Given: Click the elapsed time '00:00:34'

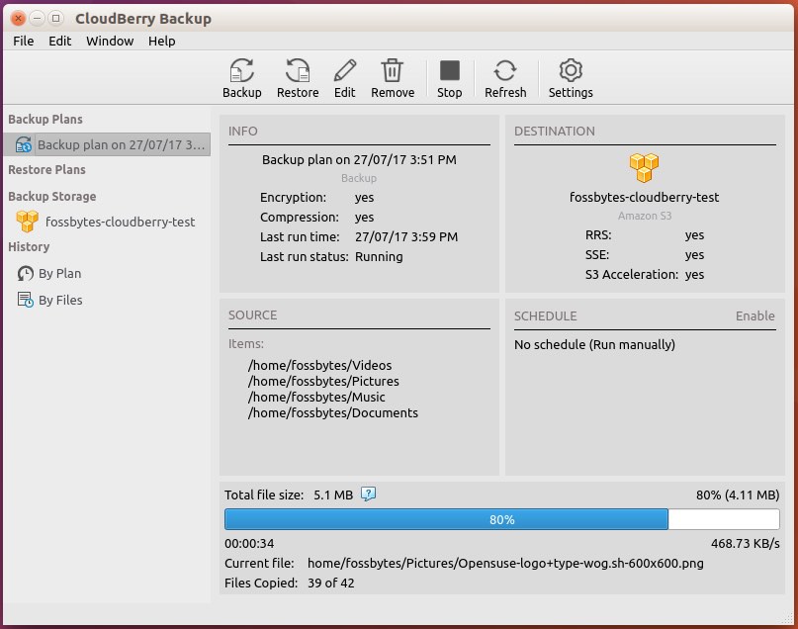Looking at the screenshot, I should [x=249, y=544].
